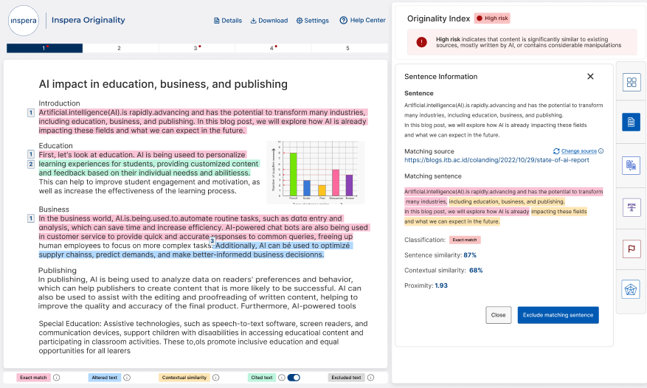Click the Inspera Originality title
647x388 pixels.
89,20
